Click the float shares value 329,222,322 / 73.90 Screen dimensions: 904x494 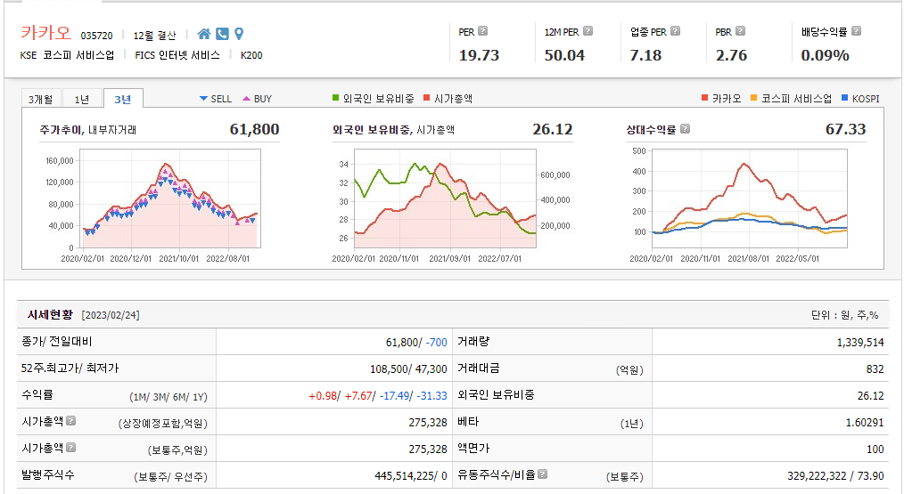835,475
